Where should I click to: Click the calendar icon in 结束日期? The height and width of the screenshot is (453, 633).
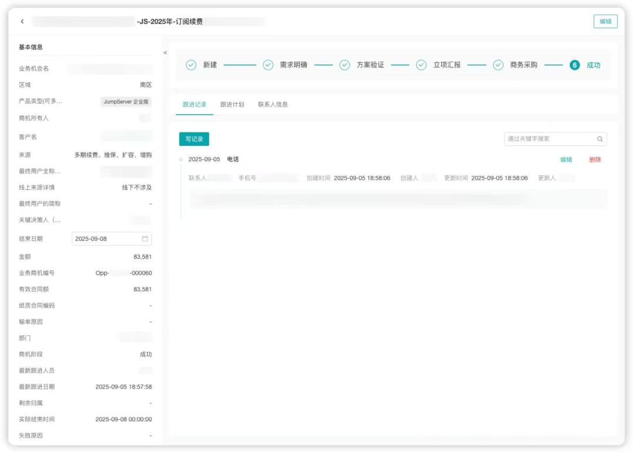pyautogui.click(x=145, y=239)
